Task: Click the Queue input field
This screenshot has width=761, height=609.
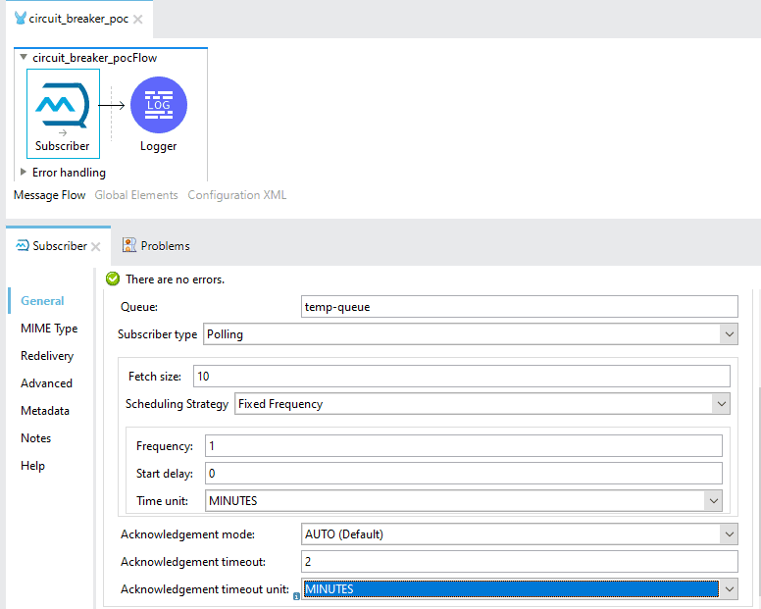Action: pyautogui.click(x=520, y=307)
